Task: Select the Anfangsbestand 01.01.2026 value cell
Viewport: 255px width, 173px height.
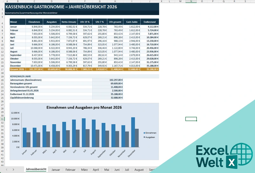Action: point(108,90)
